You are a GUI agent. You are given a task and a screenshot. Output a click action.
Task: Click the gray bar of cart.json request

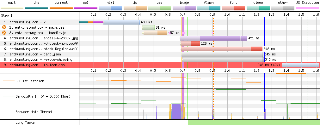point(222,54)
